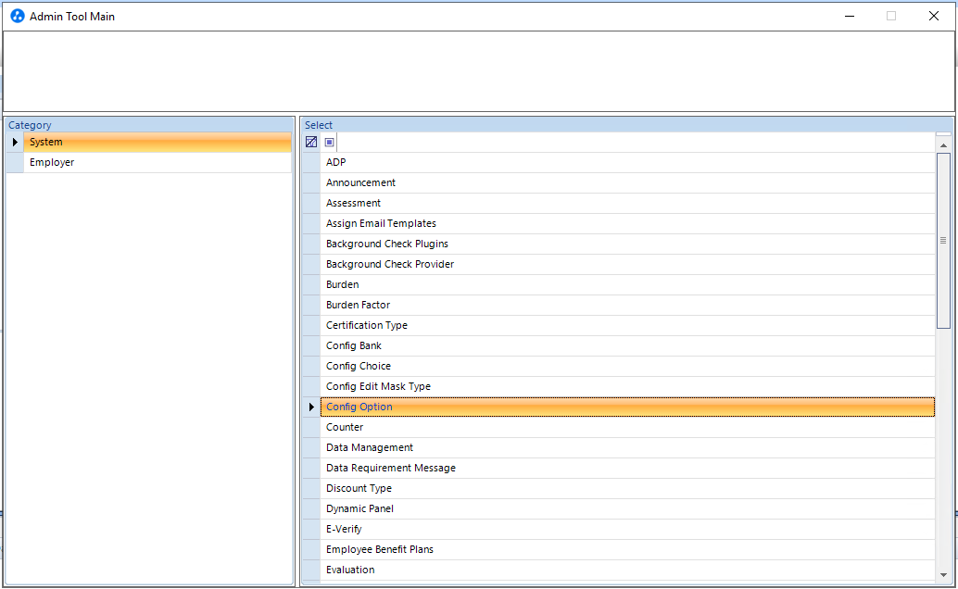Click the row arrow beside System category

tap(15, 142)
